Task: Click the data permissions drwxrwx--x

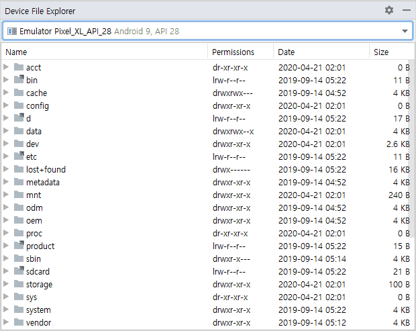Action: pos(233,132)
